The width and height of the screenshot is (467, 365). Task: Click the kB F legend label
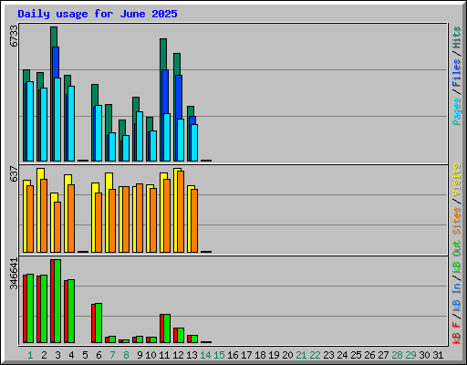coord(457,333)
